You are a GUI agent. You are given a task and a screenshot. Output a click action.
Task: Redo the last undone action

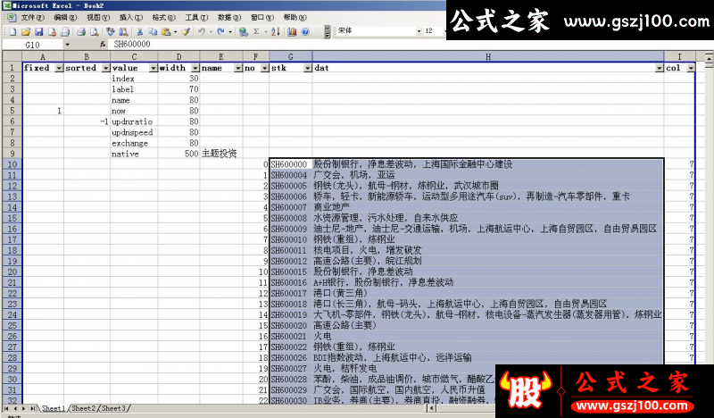click(220, 31)
